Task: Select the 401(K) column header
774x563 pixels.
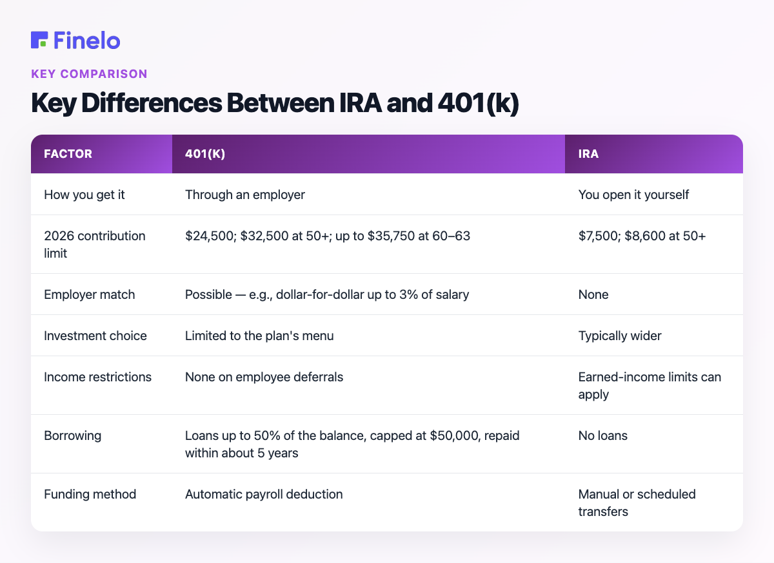Action: coord(368,154)
